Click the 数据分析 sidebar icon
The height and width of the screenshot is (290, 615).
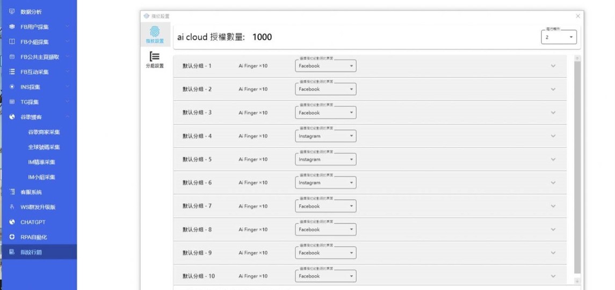[x=12, y=12]
